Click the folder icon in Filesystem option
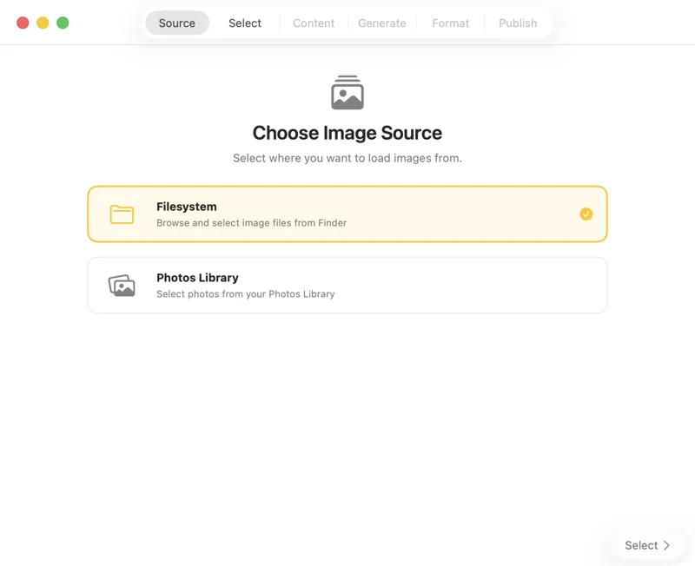The image size is (695, 566). coord(122,214)
